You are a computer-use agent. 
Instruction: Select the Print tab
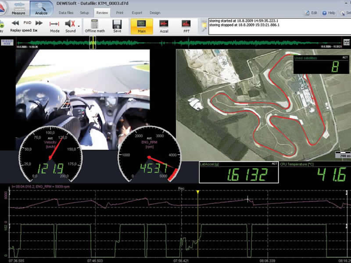coord(119,13)
